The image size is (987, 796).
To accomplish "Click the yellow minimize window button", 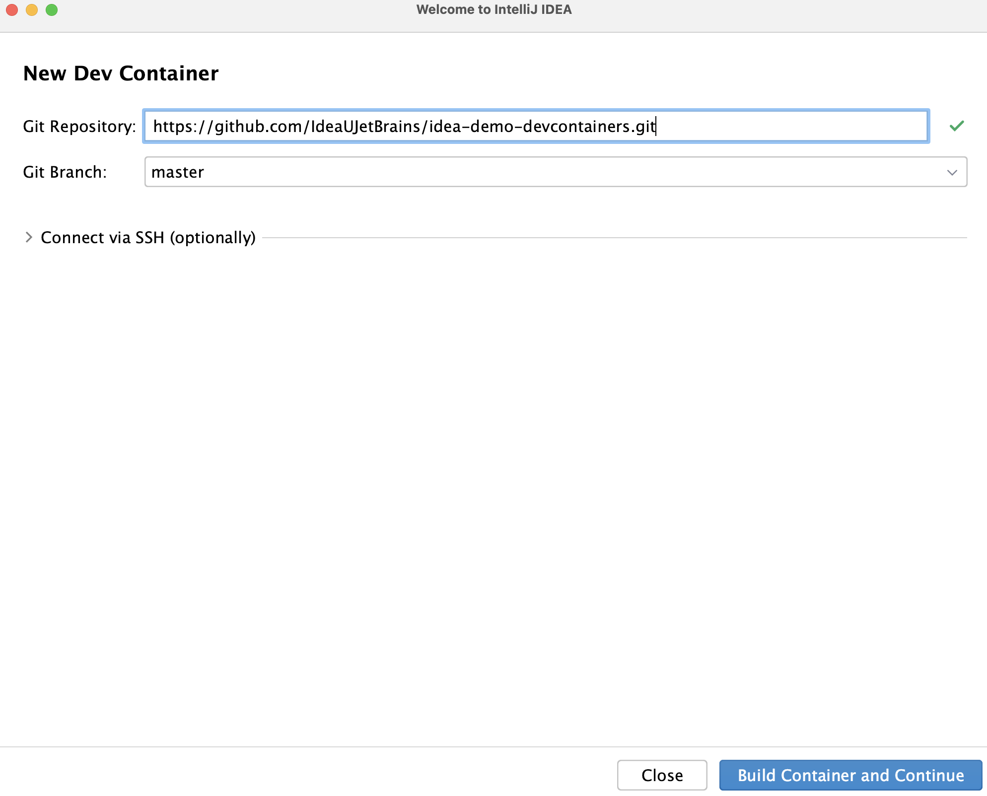I will (32, 10).
